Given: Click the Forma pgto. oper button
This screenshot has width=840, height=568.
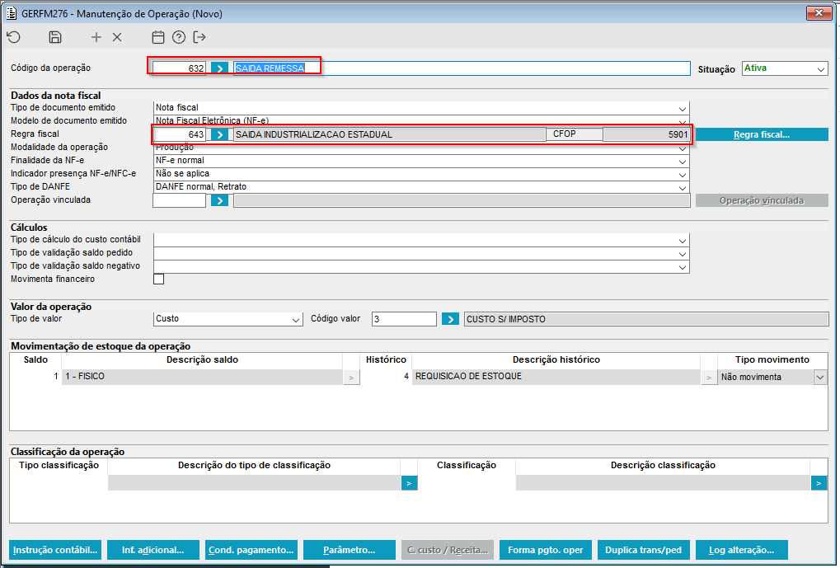Looking at the screenshot, I should click(546, 550).
